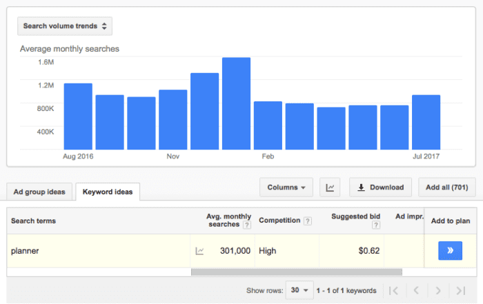This screenshot has width=483, height=304.
Task: Toggle the chart view icon button
Action: [x=330, y=188]
